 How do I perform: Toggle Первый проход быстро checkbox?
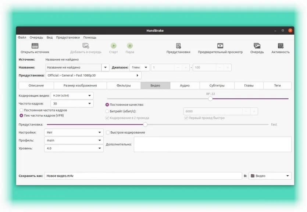[186, 118]
